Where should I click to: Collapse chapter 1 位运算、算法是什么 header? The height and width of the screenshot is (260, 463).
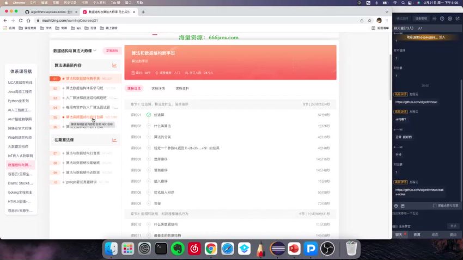(x=230, y=103)
